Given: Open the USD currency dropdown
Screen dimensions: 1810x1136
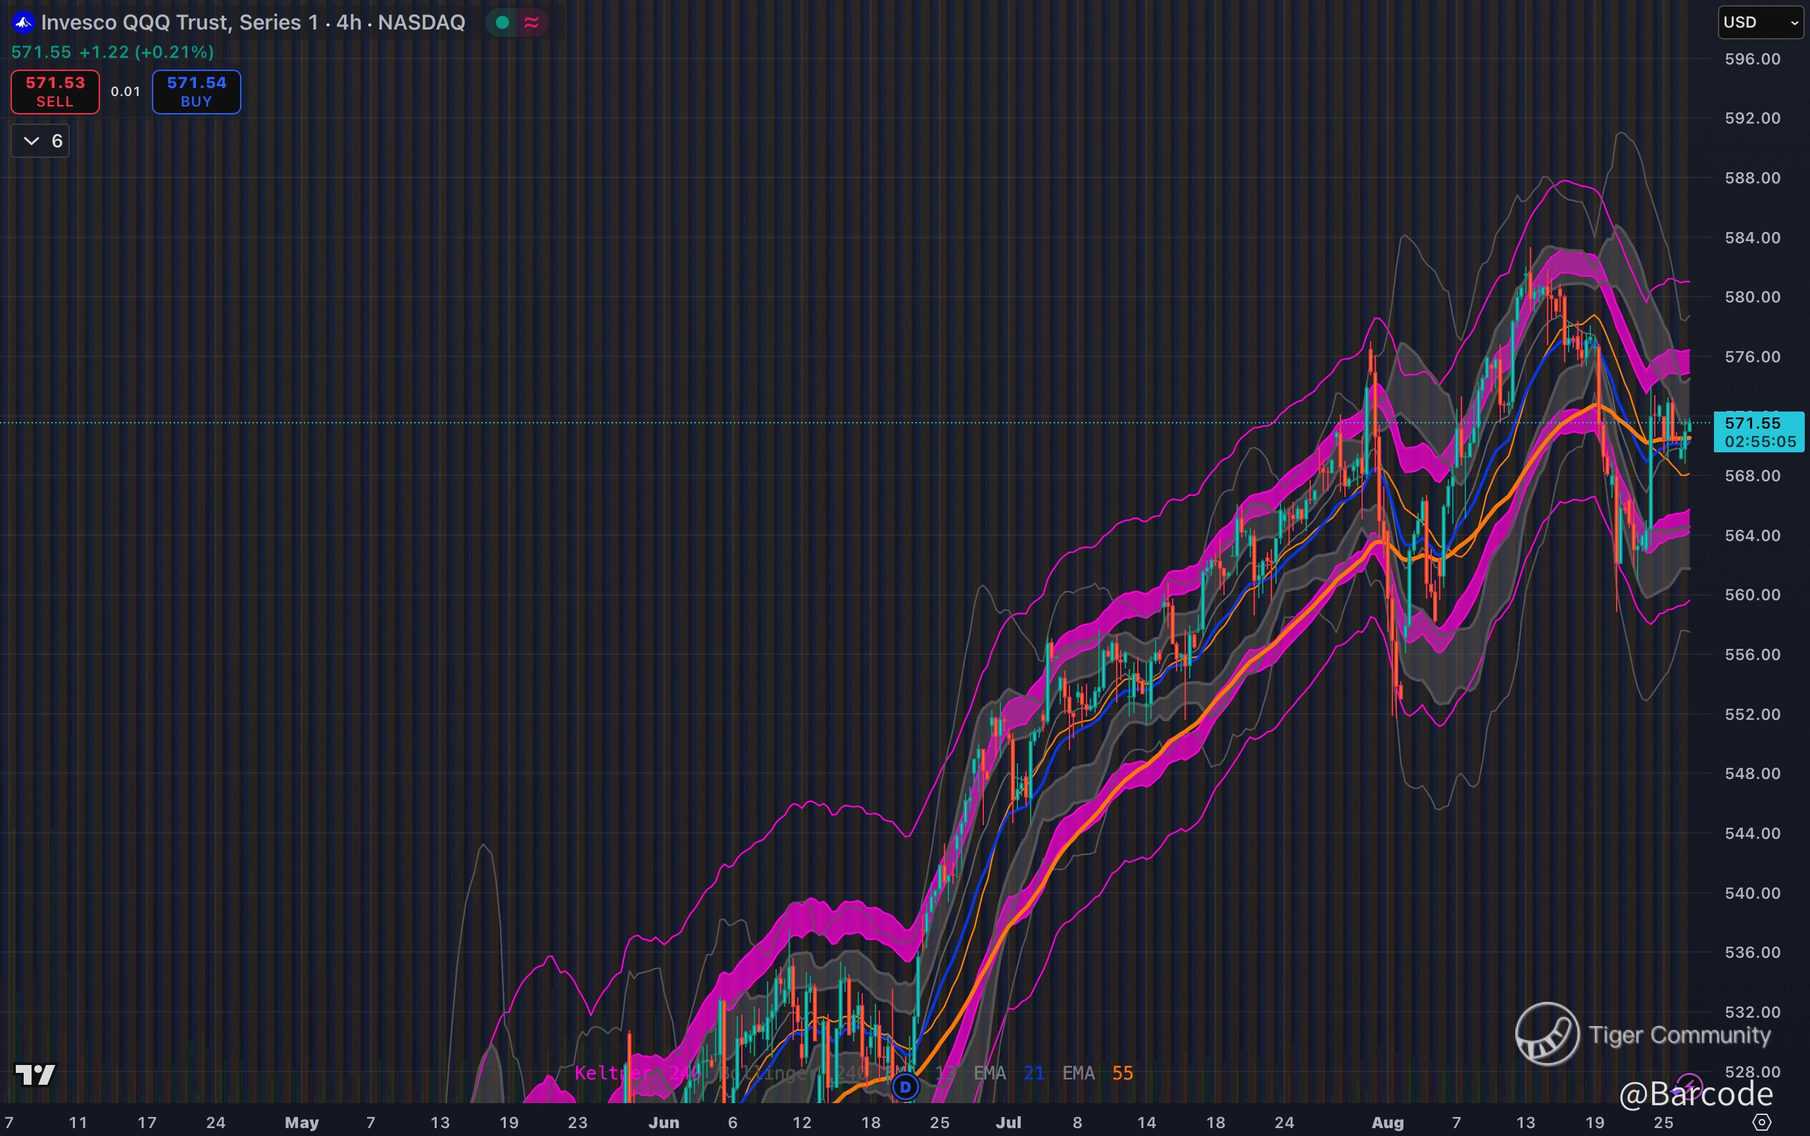Looking at the screenshot, I should point(1759,22).
